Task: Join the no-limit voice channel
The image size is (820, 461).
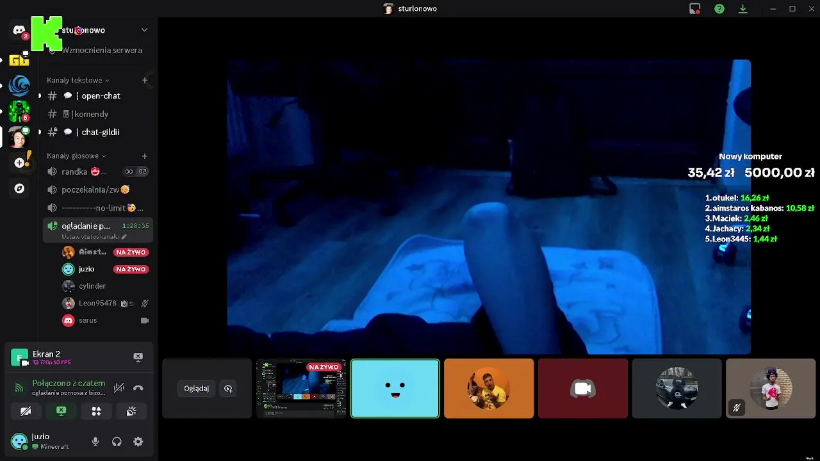Action: (98, 207)
